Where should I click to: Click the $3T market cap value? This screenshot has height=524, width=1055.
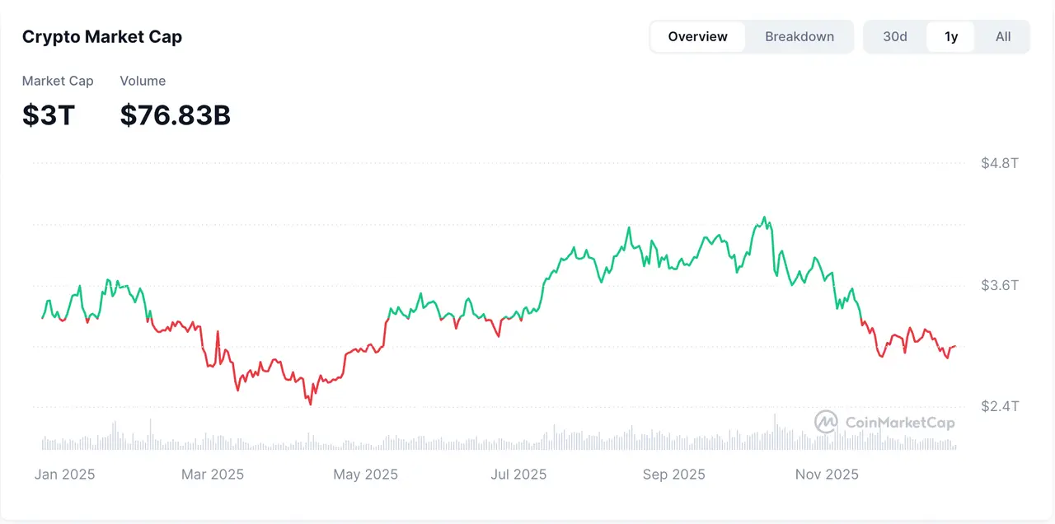[x=49, y=115]
